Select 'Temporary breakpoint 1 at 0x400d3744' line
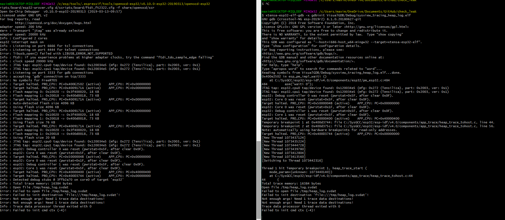Image resolution: width=505 pixels, height=220 pixels. [x=378, y=122]
